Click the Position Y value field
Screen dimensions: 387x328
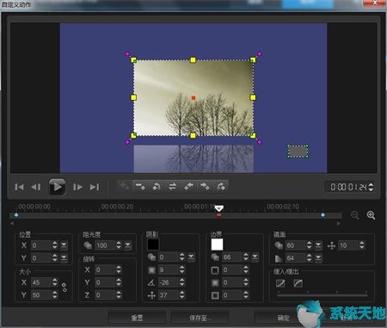40,258
